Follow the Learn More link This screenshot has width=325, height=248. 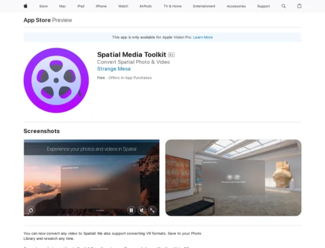(x=202, y=37)
